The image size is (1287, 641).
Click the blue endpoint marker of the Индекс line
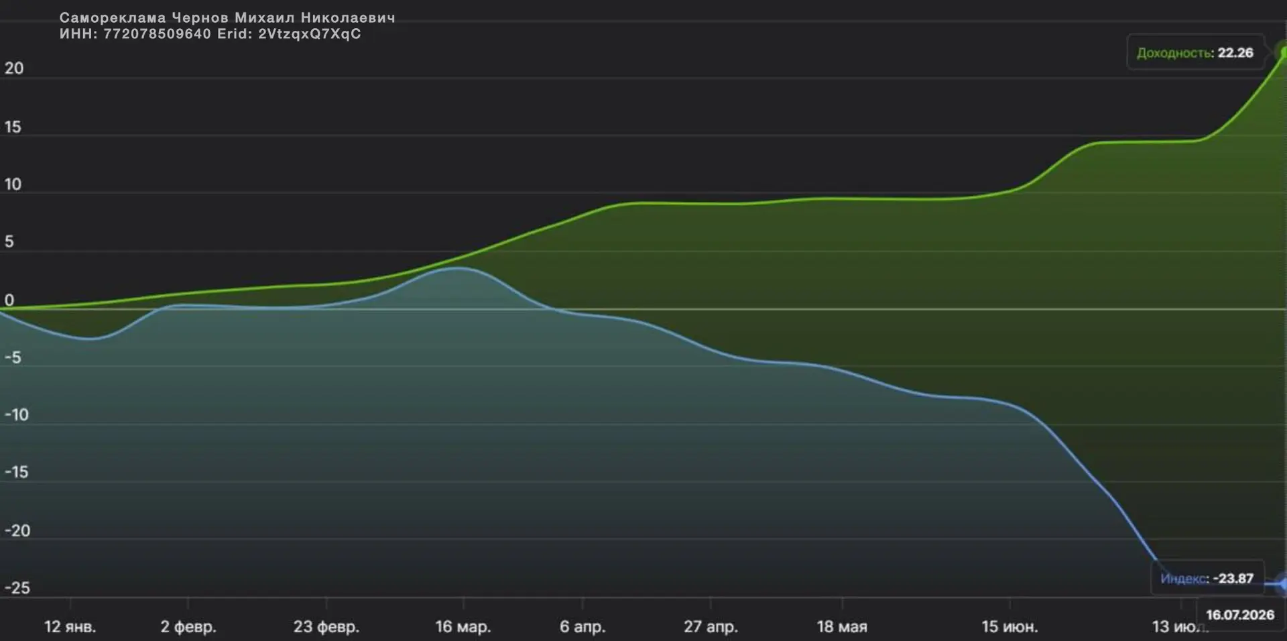click(1282, 584)
